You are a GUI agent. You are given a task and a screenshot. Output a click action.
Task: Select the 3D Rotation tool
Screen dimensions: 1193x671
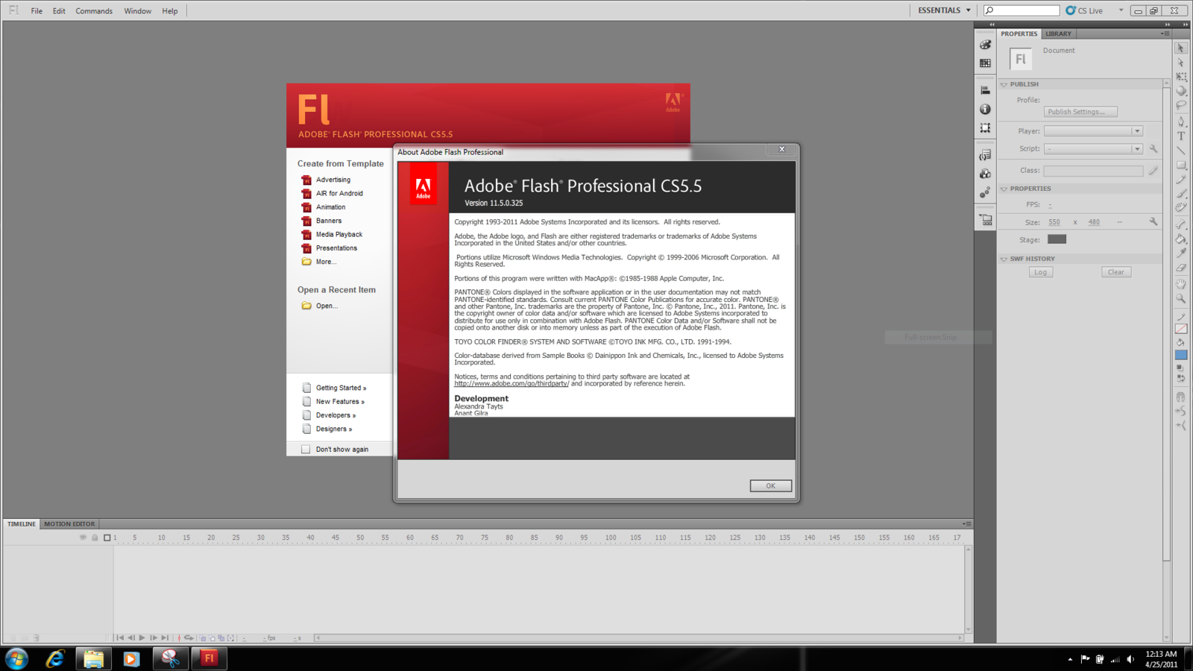coord(1181,91)
